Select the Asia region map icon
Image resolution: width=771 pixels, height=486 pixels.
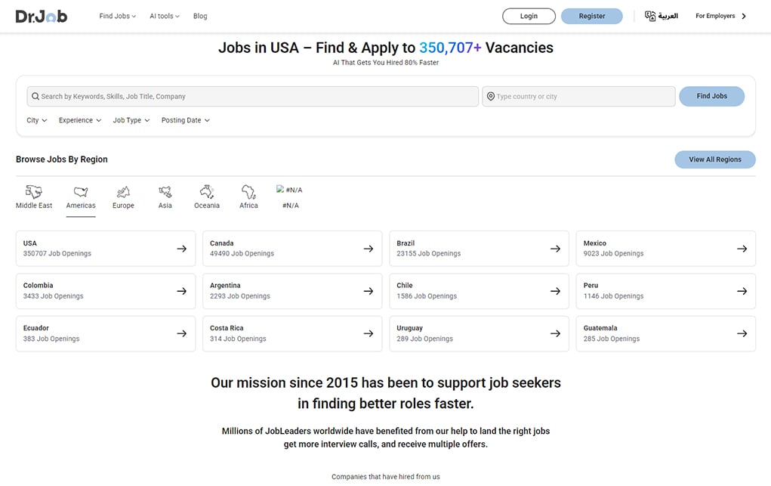coord(165,192)
